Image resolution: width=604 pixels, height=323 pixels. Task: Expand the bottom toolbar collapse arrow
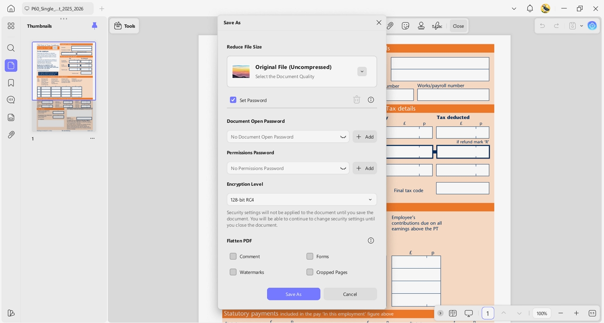(x=440, y=313)
